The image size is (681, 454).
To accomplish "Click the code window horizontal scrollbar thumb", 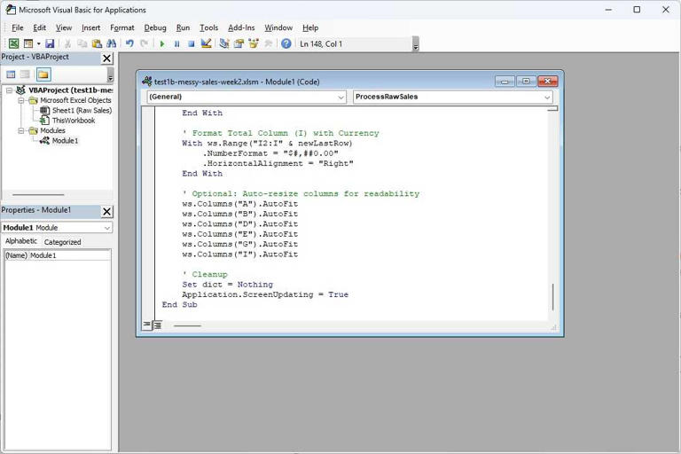I will click(187, 325).
